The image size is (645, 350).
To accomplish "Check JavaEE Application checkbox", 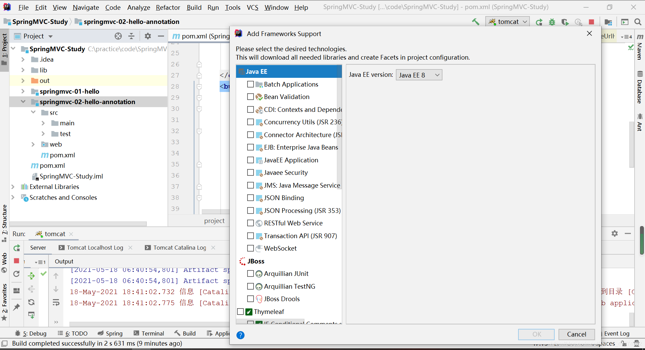I will (x=251, y=160).
